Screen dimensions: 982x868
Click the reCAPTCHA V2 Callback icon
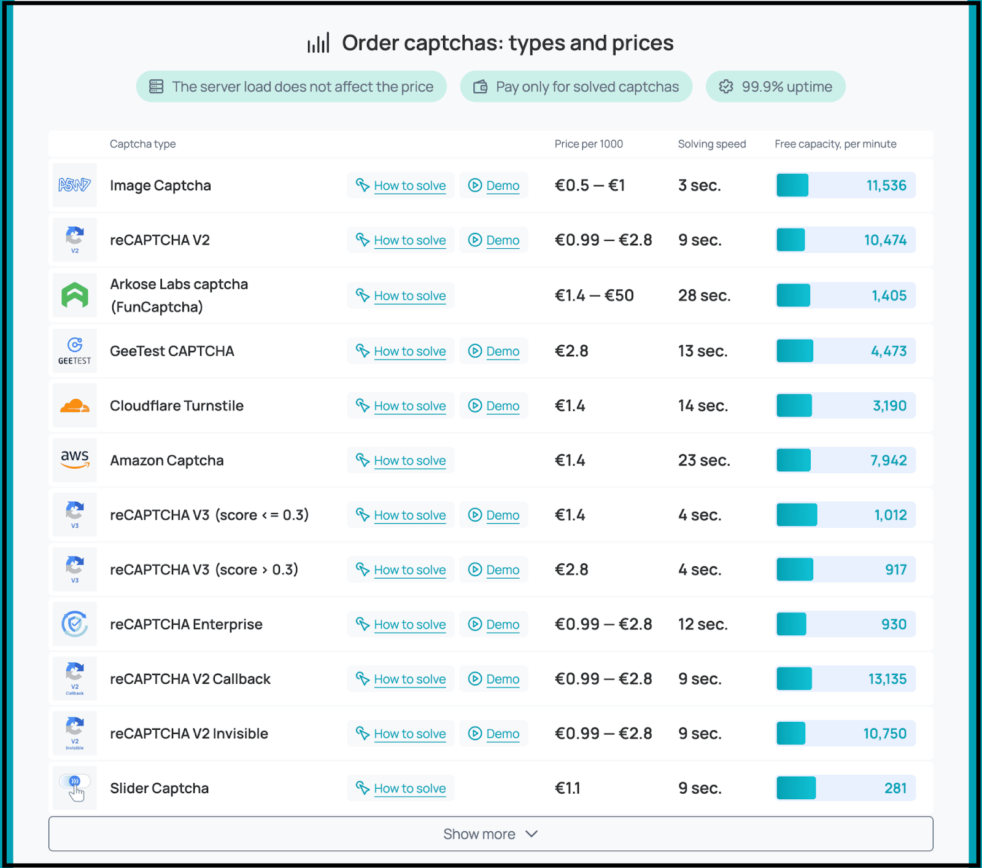pyautogui.click(x=74, y=678)
